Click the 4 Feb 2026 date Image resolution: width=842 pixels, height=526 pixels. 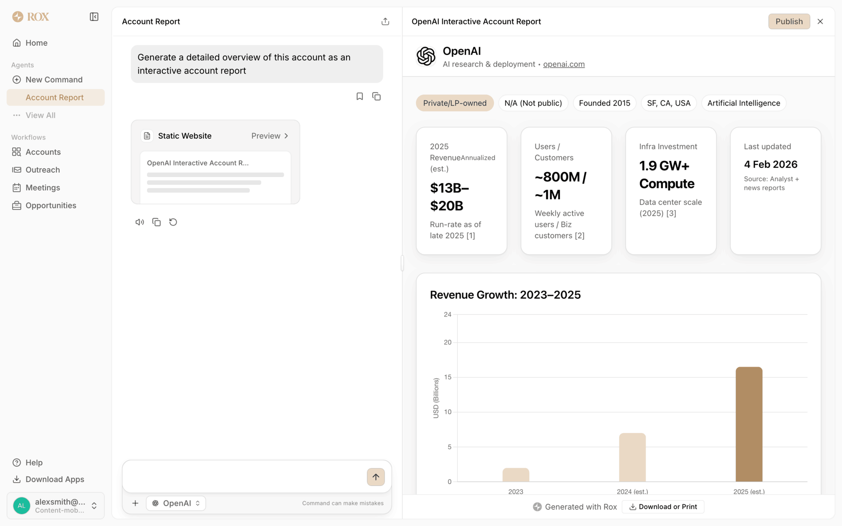coord(771,164)
